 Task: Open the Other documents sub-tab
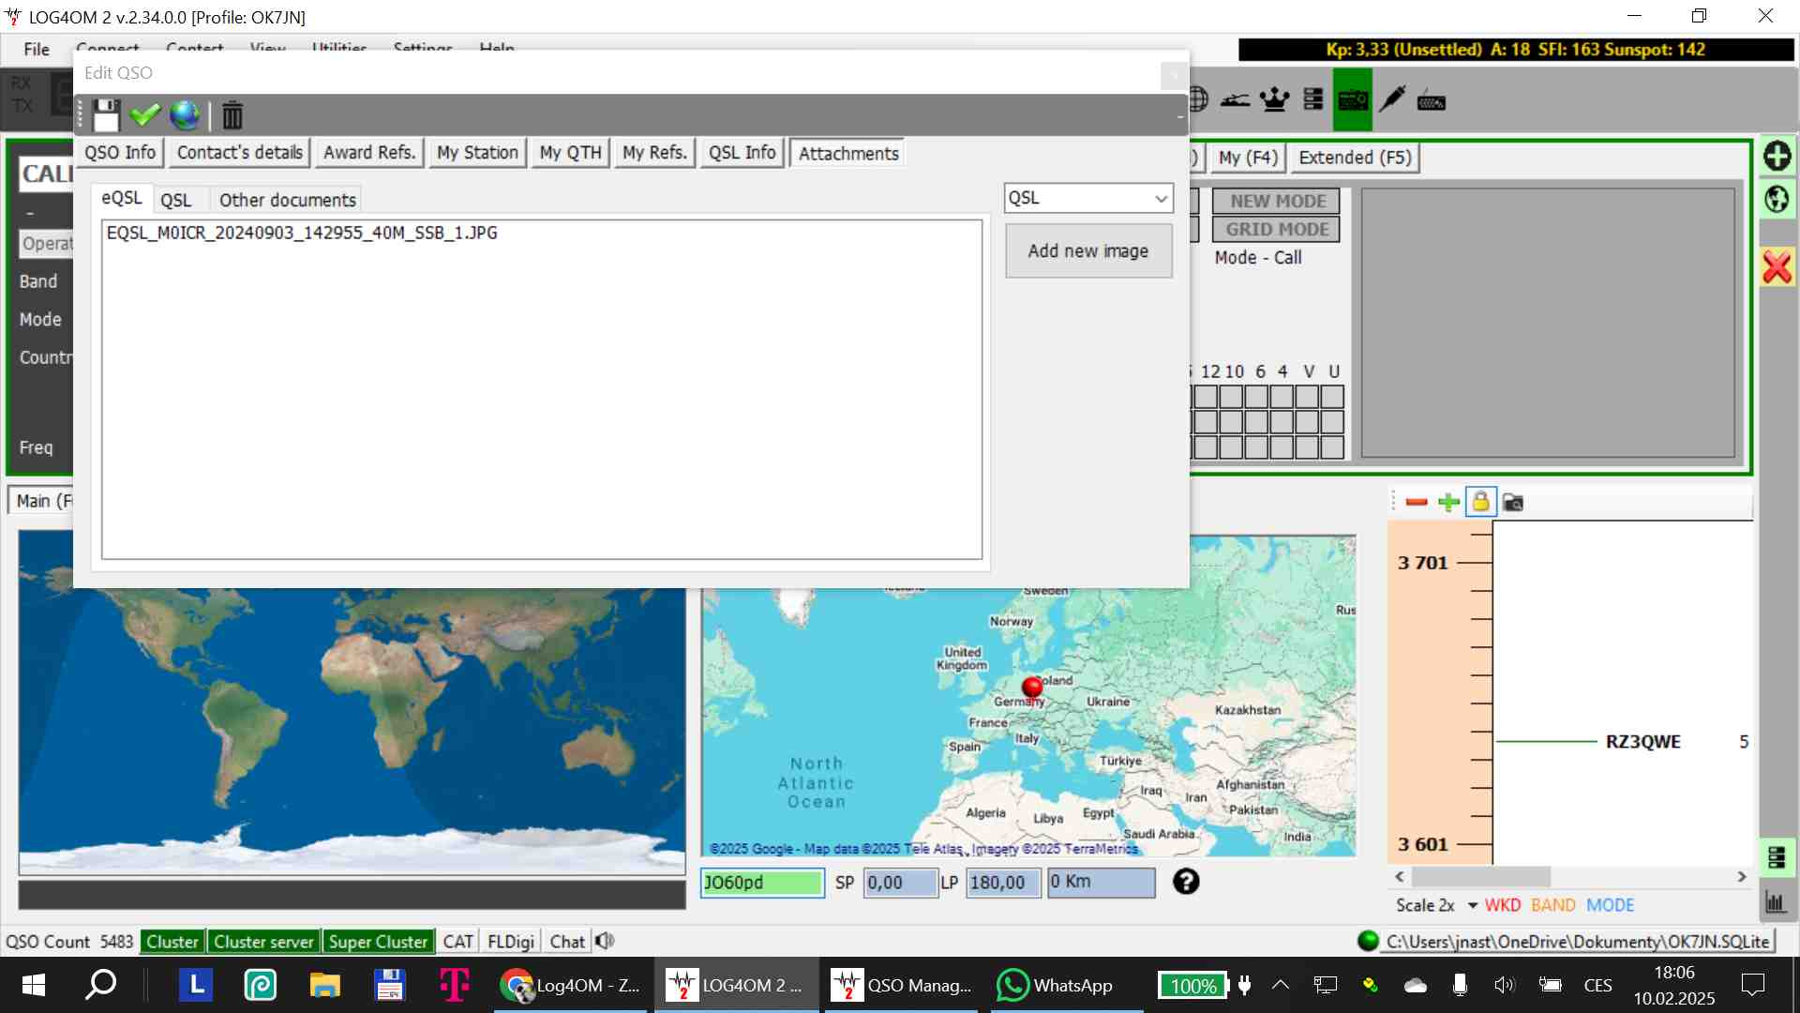click(287, 200)
